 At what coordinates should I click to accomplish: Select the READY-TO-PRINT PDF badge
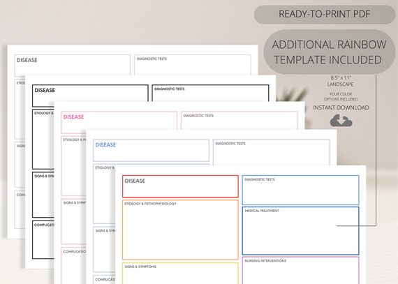click(x=325, y=14)
